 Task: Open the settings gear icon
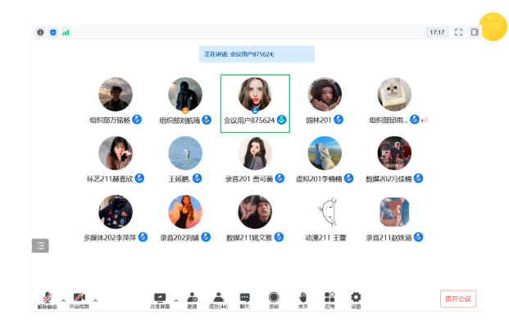click(x=356, y=300)
